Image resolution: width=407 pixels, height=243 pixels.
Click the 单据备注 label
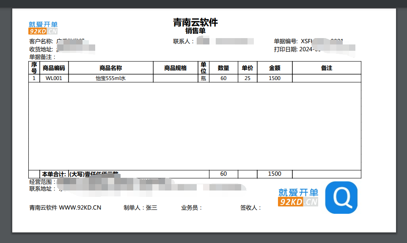[42, 57]
